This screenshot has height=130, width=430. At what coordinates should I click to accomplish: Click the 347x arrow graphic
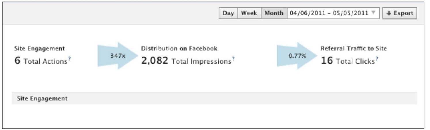[x=118, y=56]
